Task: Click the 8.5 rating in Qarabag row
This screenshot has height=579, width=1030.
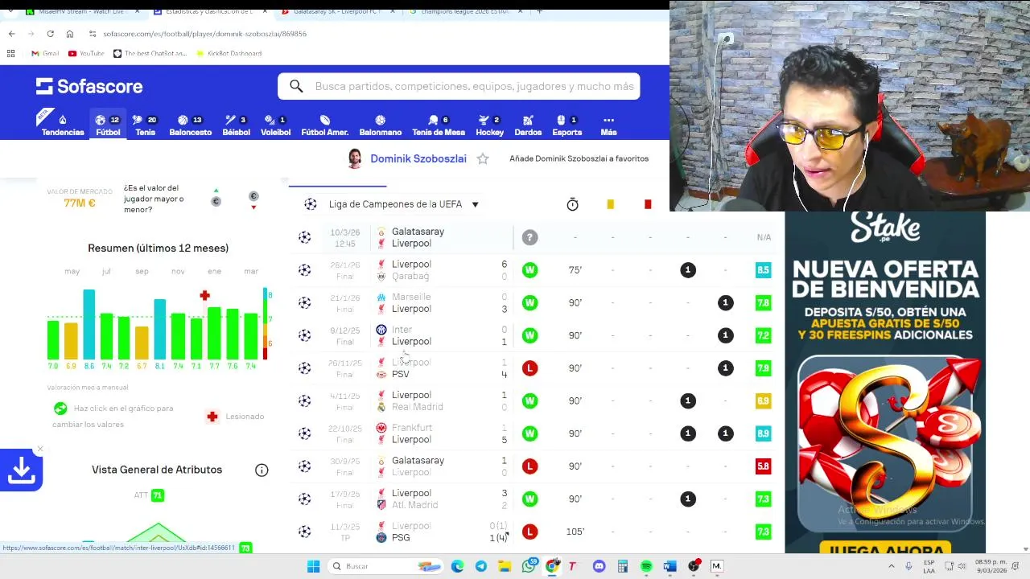Action: 763,270
